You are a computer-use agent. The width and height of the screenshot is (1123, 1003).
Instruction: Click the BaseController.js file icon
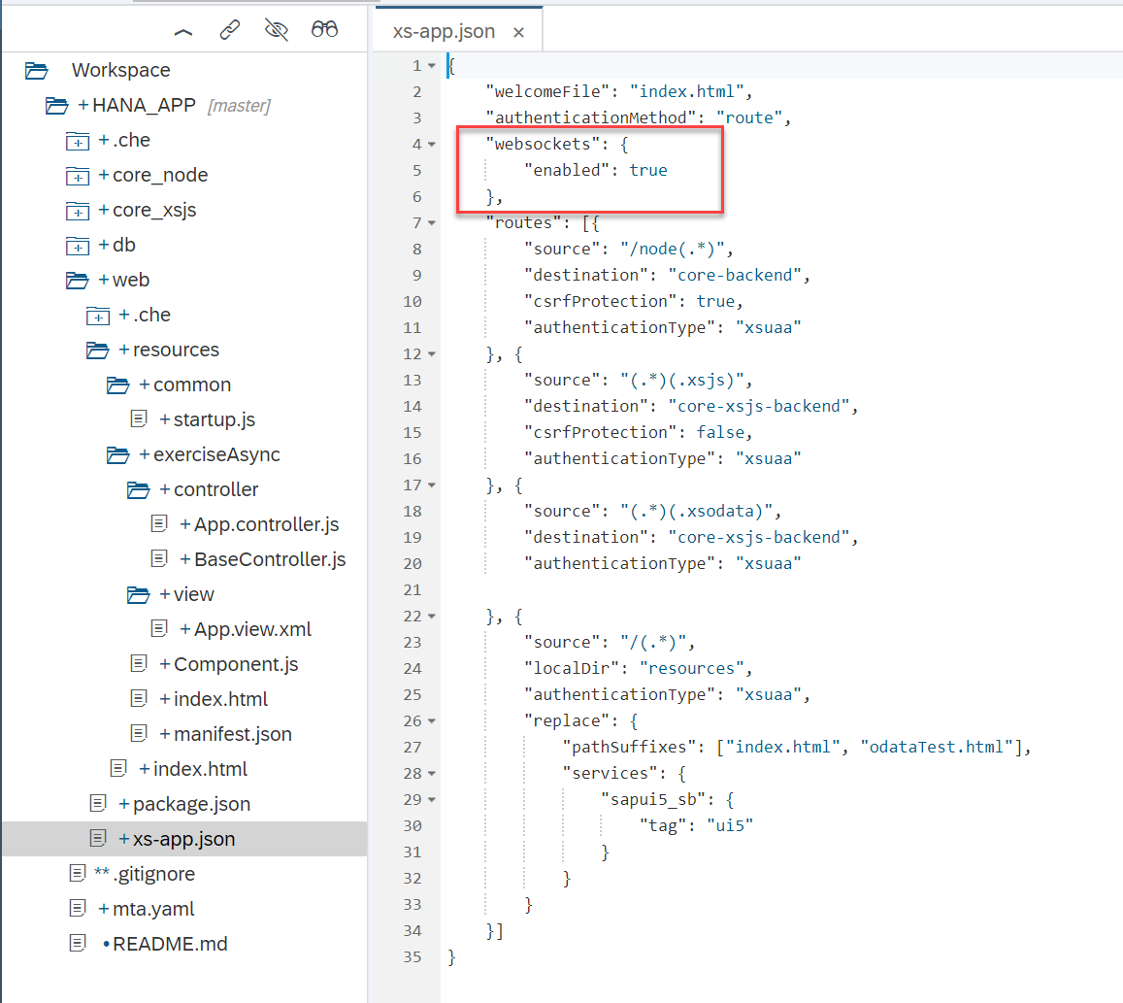click(159, 559)
